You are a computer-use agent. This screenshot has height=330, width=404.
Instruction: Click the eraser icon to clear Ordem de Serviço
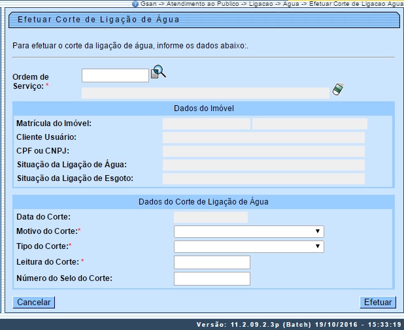tap(337, 90)
